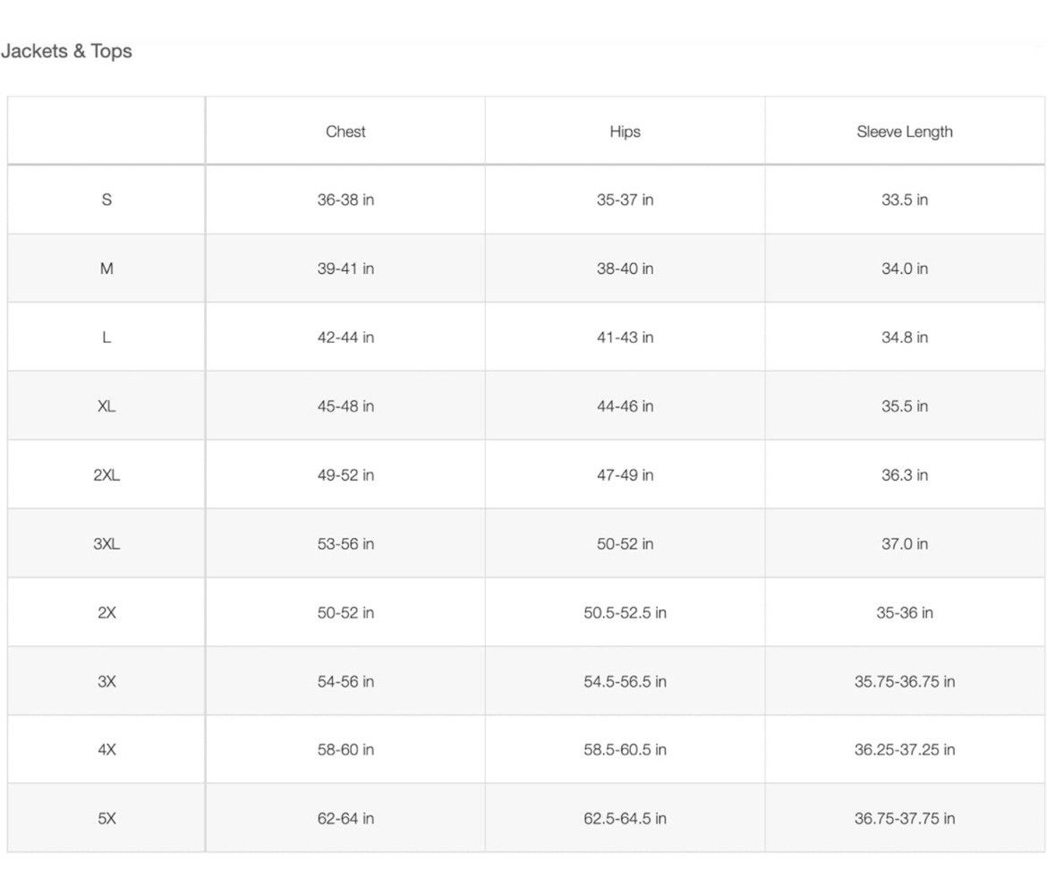
Task: Click the 4X size row label
Action: (106, 749)
